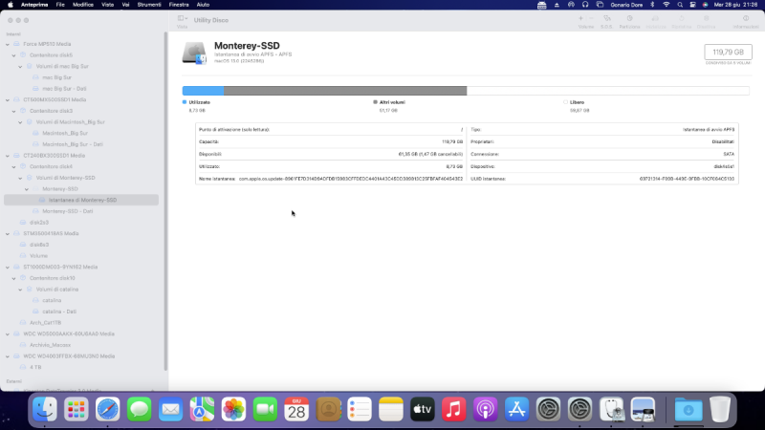Click the disk usage capacity bar

point(466,91)
